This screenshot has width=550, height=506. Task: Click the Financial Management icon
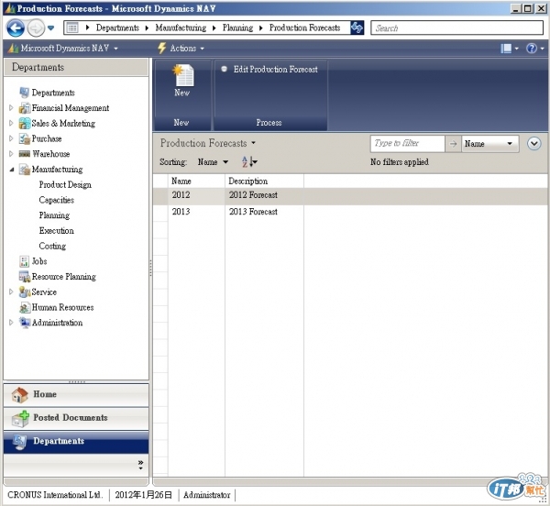coord(25,108)
